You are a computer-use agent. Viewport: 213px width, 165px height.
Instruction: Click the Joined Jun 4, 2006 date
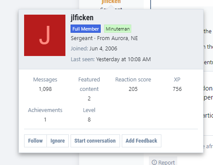click(103, 49)
